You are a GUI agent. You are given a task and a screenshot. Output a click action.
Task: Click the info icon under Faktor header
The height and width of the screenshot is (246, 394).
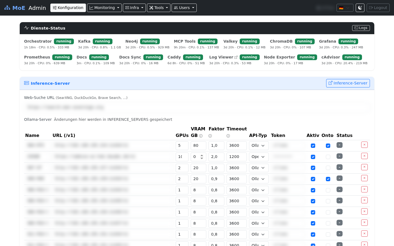(x=210, y=136)
